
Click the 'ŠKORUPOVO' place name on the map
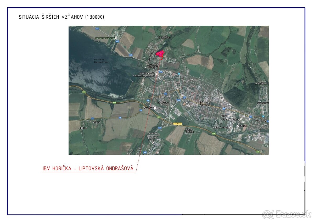164,38
